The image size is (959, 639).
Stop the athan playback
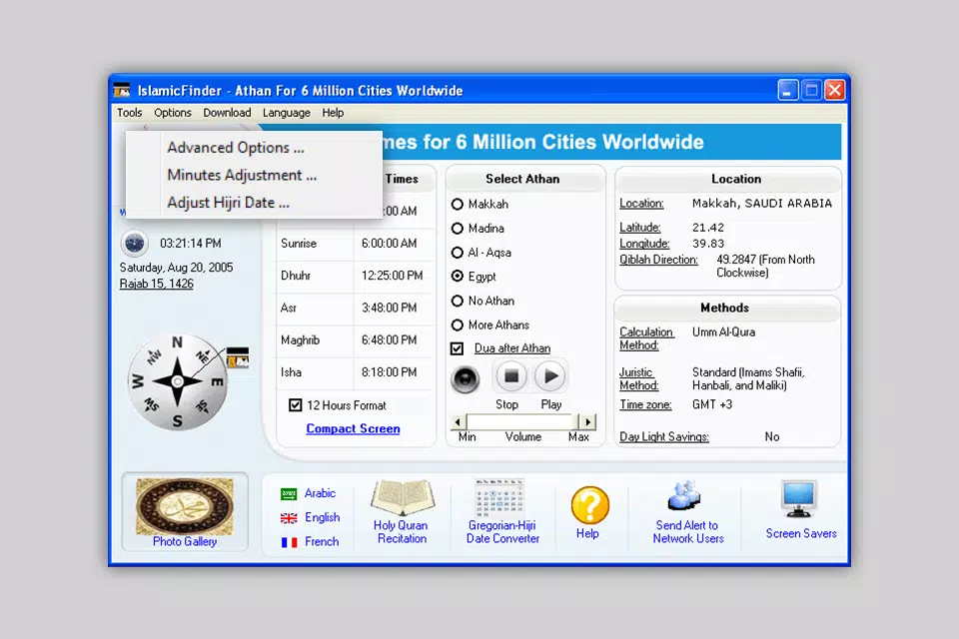tap(510, 376)
